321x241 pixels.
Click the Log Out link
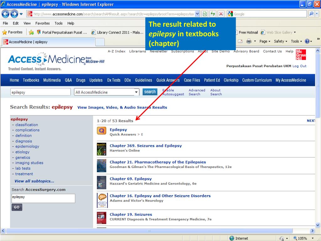tap(299, 66)
